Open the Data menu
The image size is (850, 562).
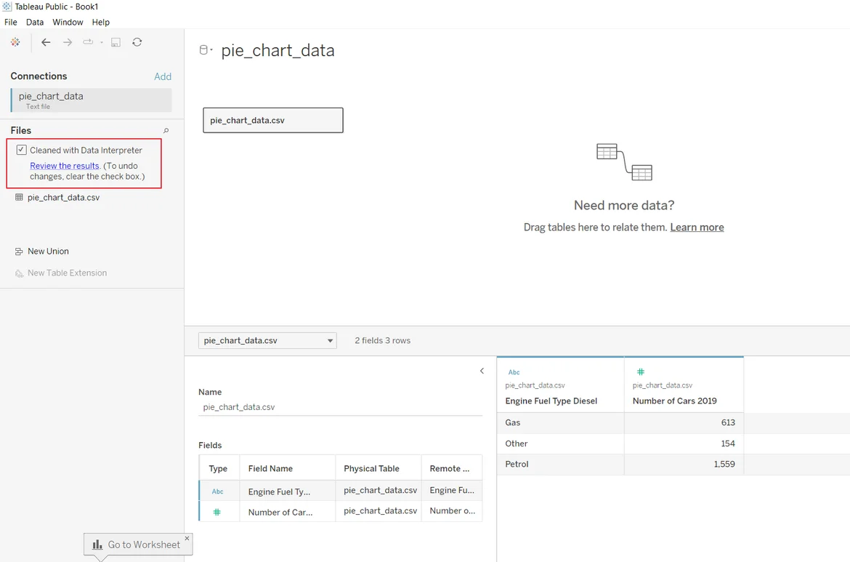point(35,23)
